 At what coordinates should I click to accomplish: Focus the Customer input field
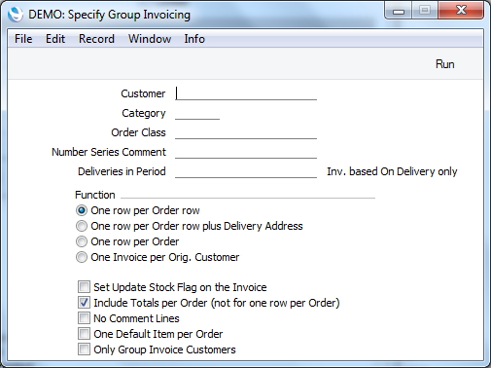tap(246, 93)
